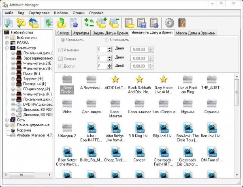The width and height of the screenshot is (243, 187).
Task: Select the Клан Сопрано folder
Action: [164, 106]
